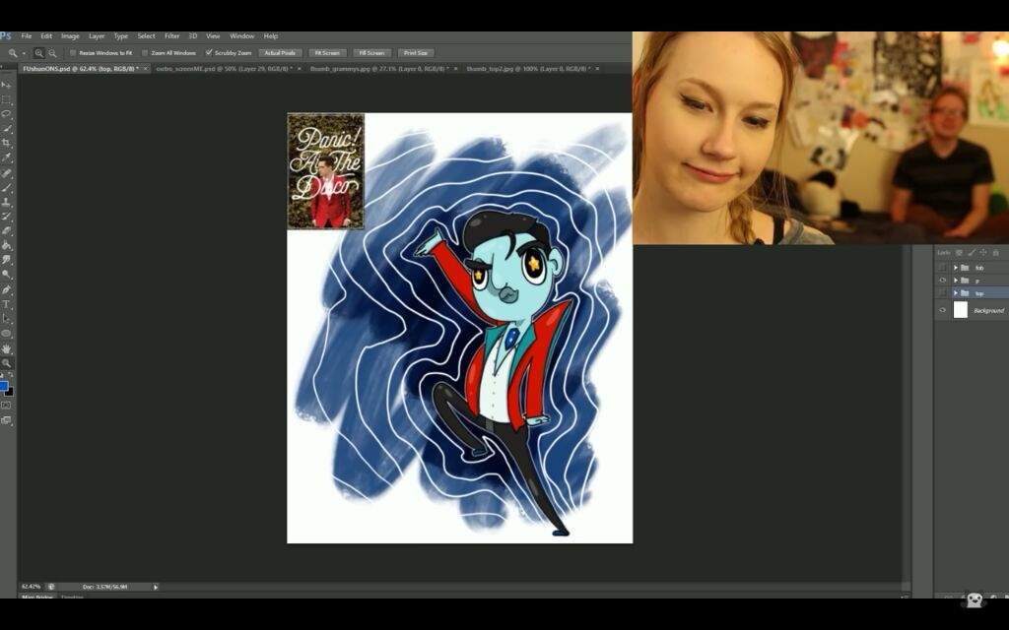Image resolution: width=1009 pixels, height=630 pixels.
Task: Hide the 'p' layer group
Action: coord(943,281)
